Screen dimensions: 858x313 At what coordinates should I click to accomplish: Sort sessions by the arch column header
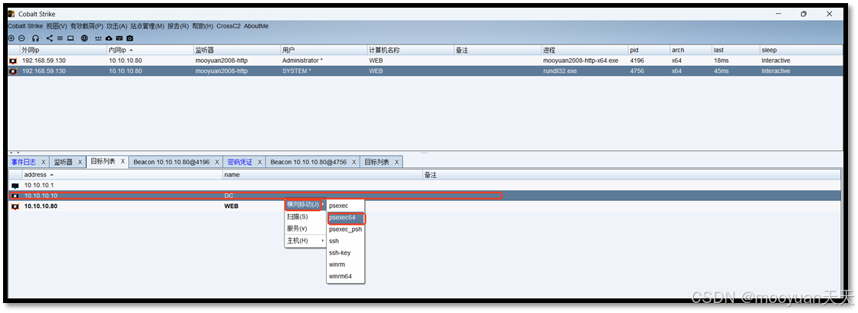[x=691, y=50]
